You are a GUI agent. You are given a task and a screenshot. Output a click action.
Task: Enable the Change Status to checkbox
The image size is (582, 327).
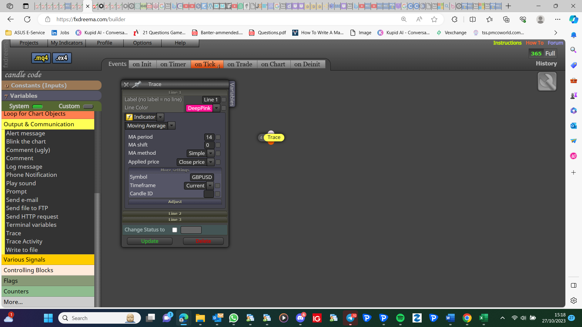click(175, 230)
